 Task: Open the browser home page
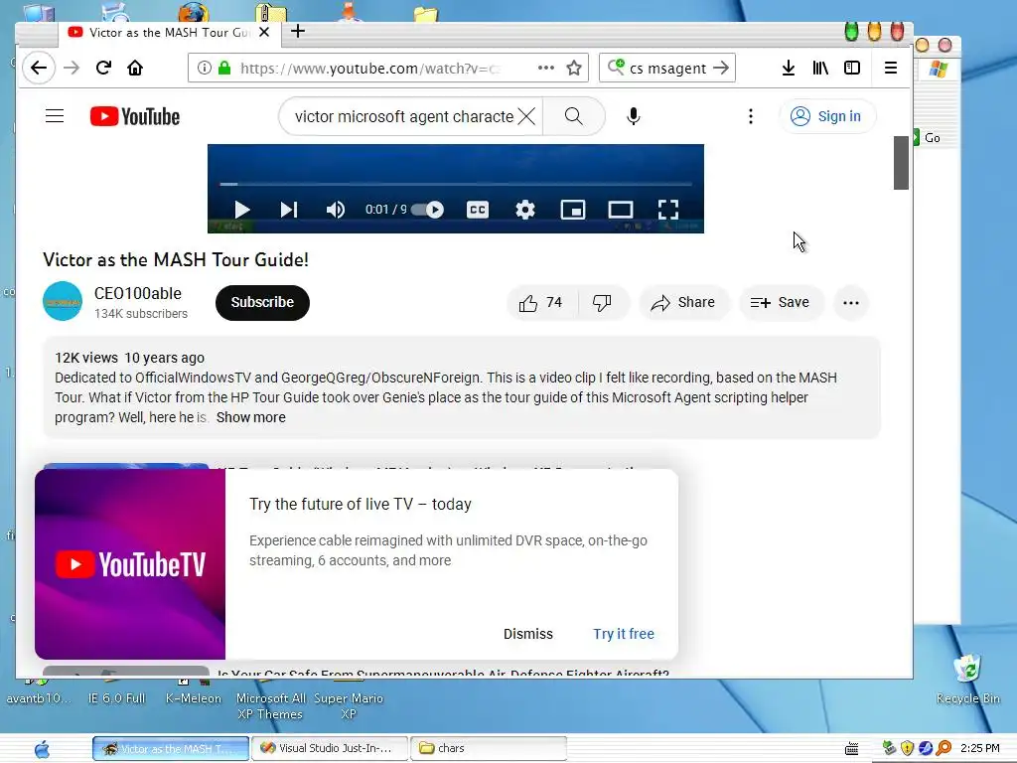click(x=135, y=68)
